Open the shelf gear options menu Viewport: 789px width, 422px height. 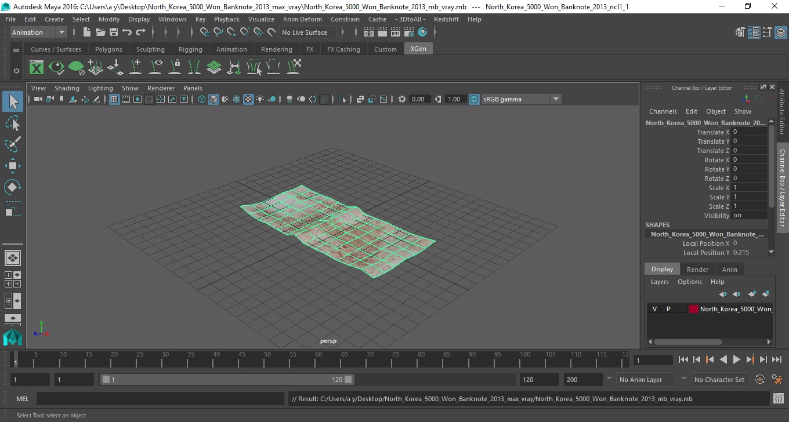pos(16,71)
